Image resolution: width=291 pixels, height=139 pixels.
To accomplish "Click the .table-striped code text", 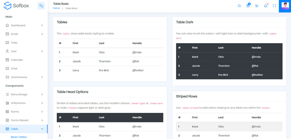I will (x=190, y=108).
